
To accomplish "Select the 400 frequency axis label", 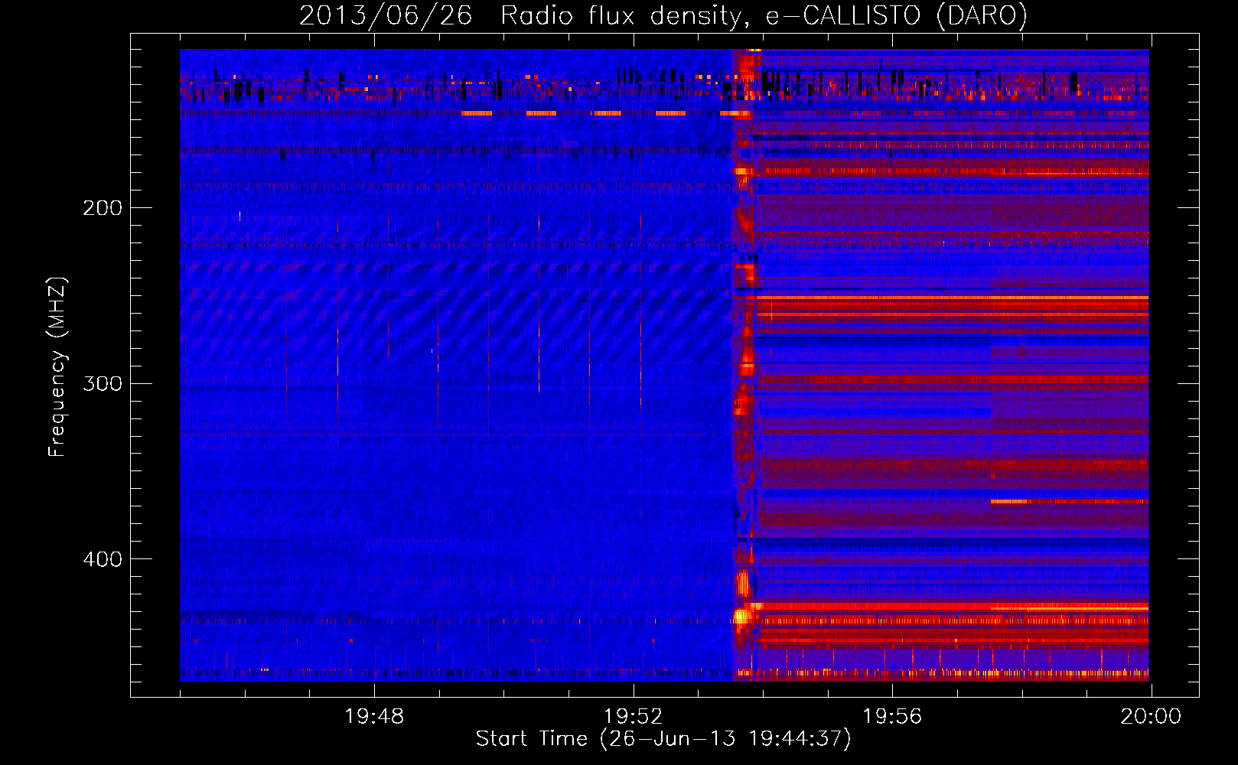I will pyautogui.click(x=102, y=559).
